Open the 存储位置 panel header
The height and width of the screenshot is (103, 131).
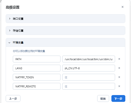coord(65,31)
